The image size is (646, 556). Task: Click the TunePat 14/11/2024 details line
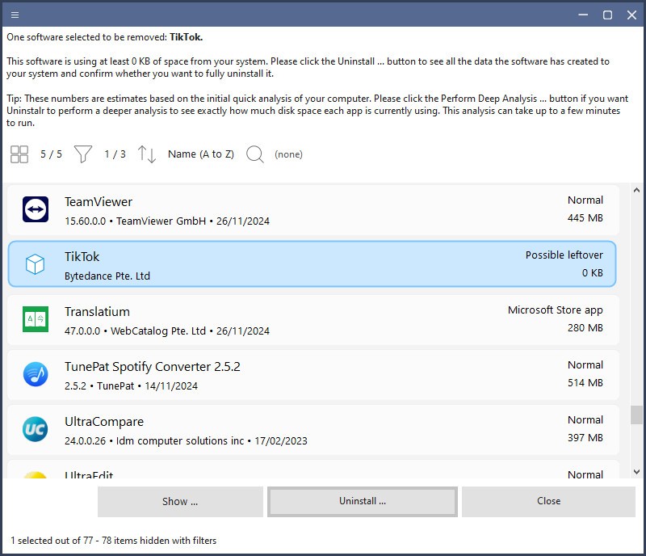[x=131, y=386]
